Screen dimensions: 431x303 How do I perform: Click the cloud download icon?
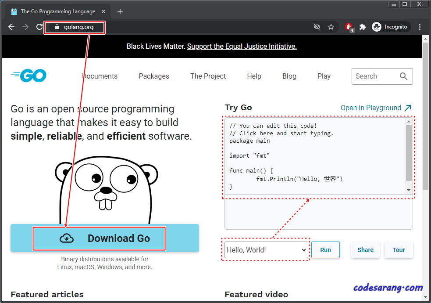coord(67,238)
